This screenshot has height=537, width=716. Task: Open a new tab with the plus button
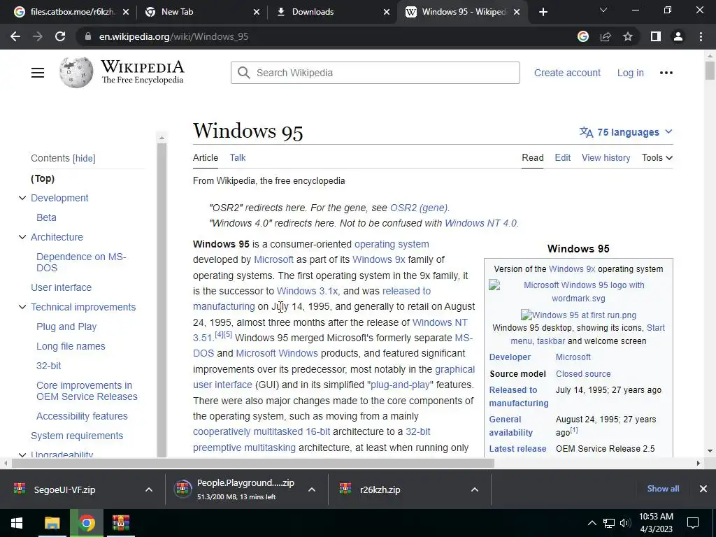[543, 12]
